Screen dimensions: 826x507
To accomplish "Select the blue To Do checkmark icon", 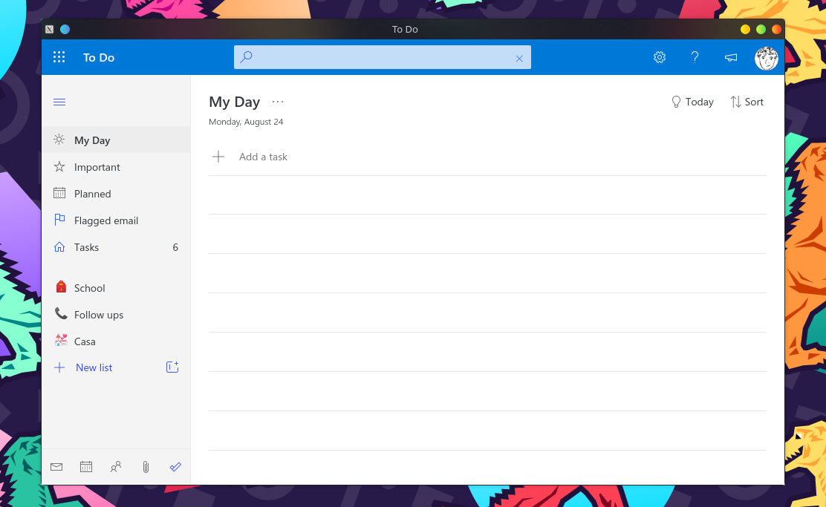I will pos(175,467).
